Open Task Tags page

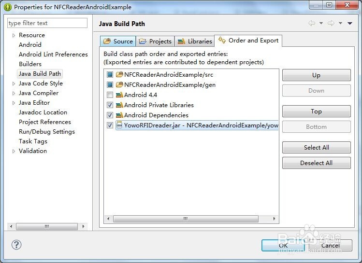pyautogui.click(x=33, y=141)
